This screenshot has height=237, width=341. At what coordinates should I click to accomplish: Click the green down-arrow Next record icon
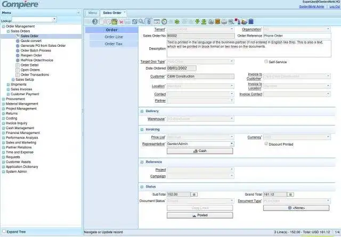pyautogui.click(x=197, y=21)
